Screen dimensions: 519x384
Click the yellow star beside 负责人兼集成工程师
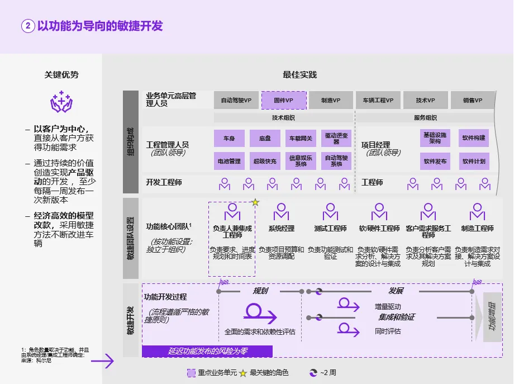255,202
